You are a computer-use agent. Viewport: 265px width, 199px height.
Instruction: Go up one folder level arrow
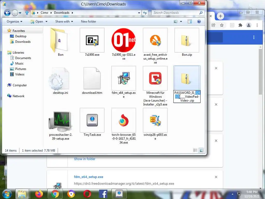click(x=27, y=13)
